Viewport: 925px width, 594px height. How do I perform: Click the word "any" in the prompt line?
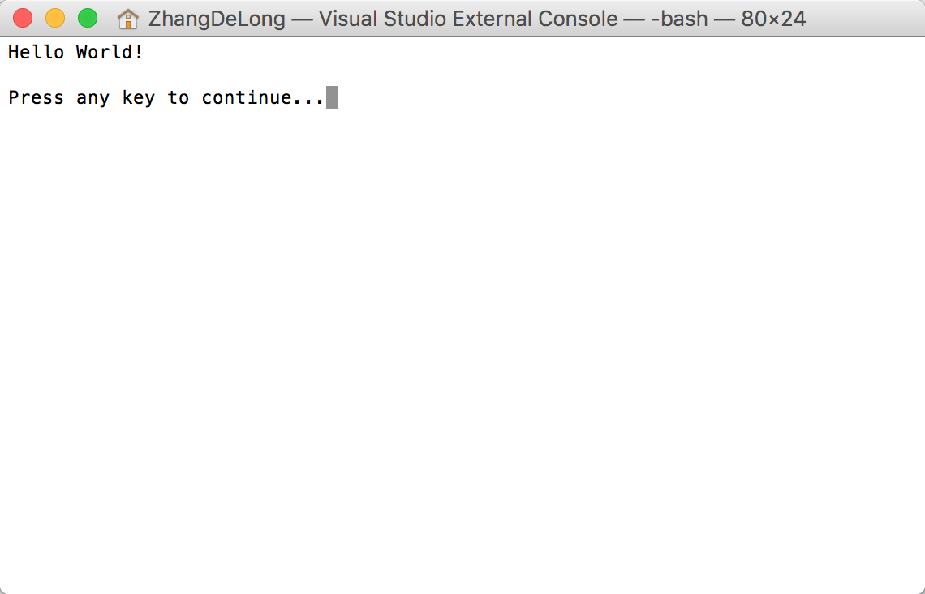[92, 98]
